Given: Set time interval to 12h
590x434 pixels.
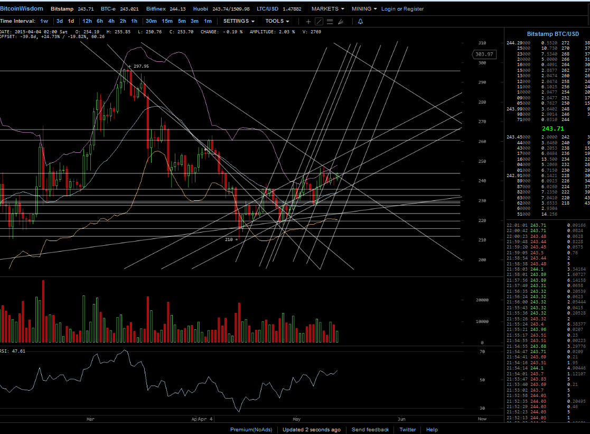Looking at the screenshot, I should tap(87, 21).
